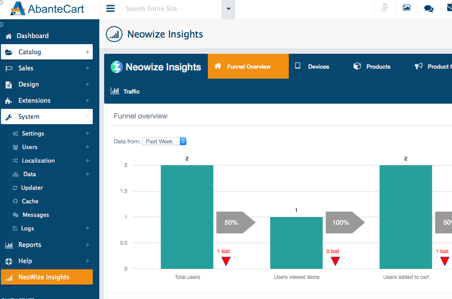The height and width of the screenshot is (299, 452).
Task: Click the Catalog folder icon
Action: click(x=9, y=52)
